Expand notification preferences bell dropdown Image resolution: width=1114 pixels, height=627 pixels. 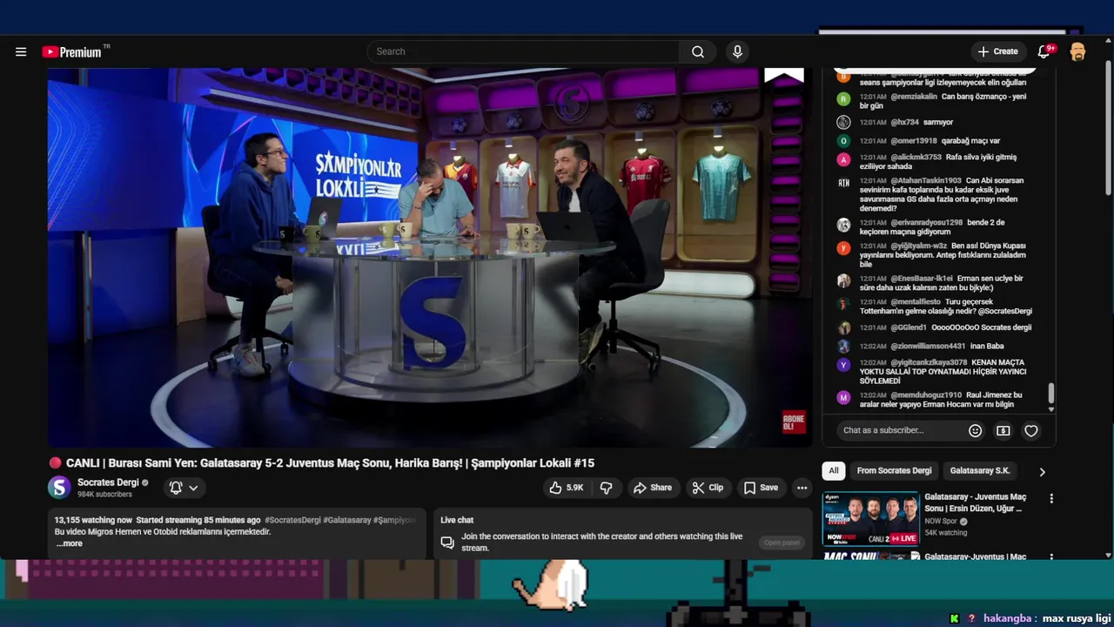(185, 488)
